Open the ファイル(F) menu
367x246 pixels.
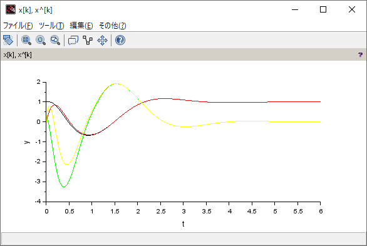pos(18,26)
